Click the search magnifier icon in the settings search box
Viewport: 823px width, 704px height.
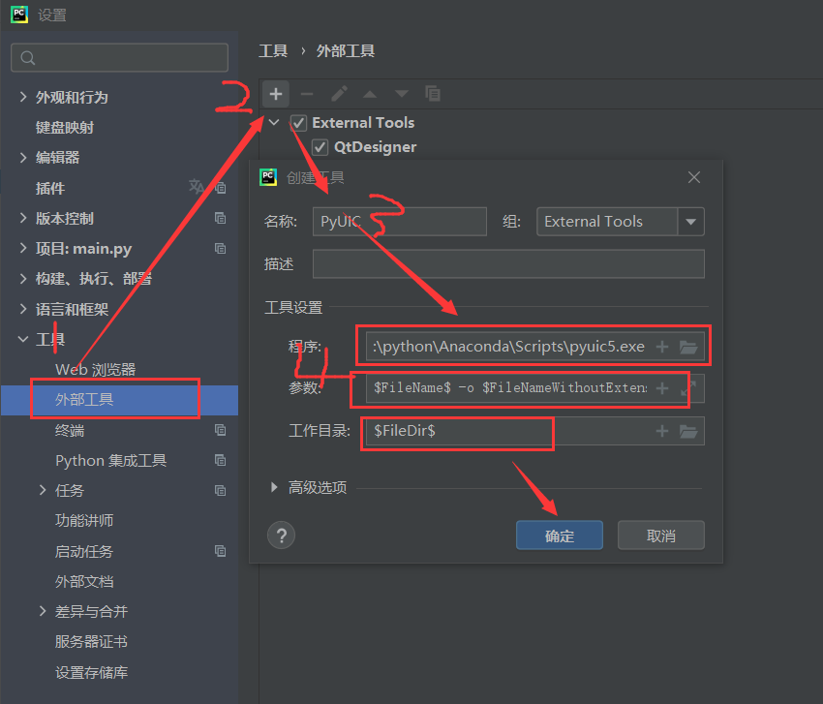tap(28, 58)
